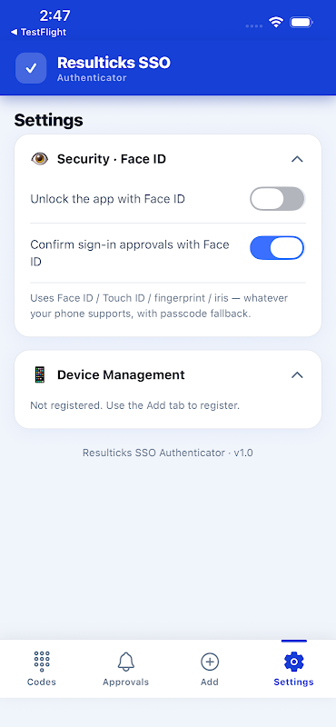
Task: Tap the eye icon beside Security
Action: coord(39,159)
